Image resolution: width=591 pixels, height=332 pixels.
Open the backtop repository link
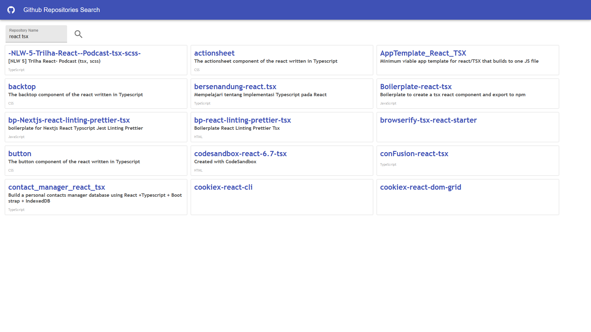[x=22, y=87]
